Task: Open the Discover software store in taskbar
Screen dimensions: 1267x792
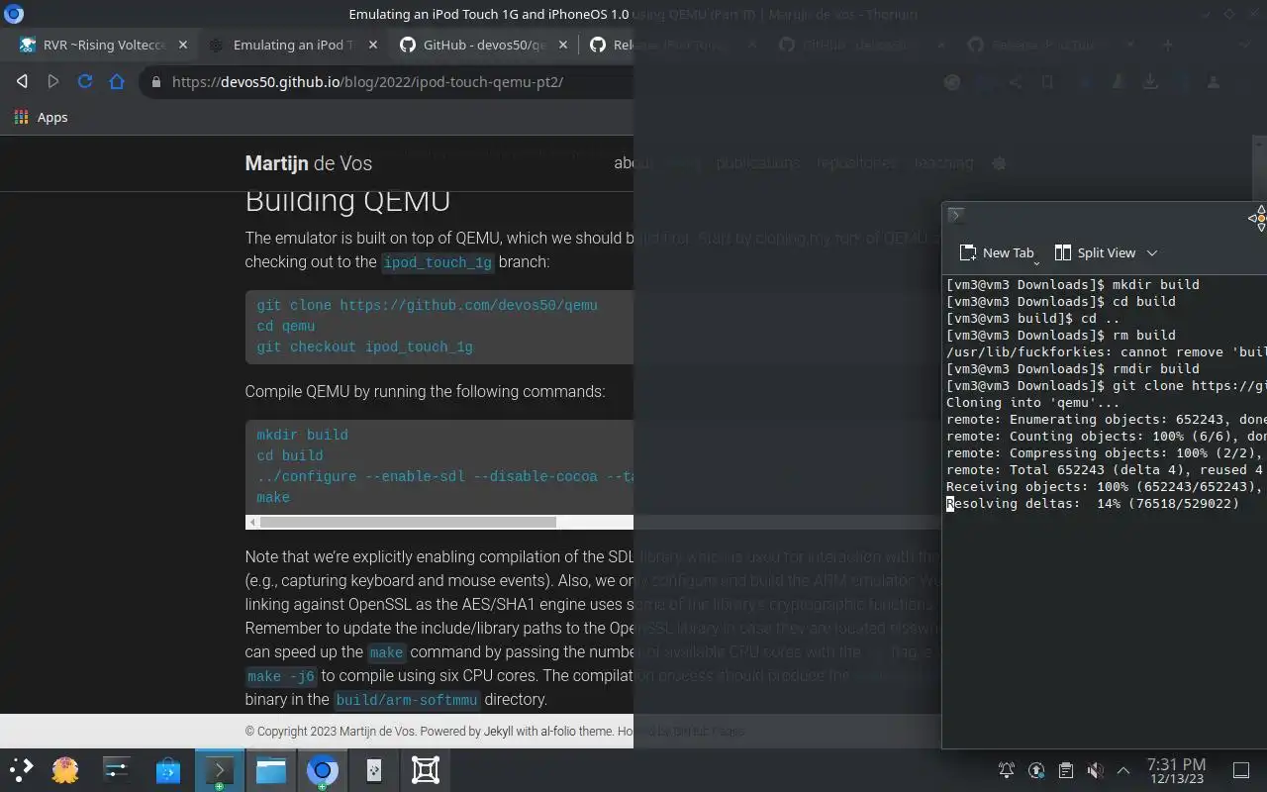Action: pos(168,770)
